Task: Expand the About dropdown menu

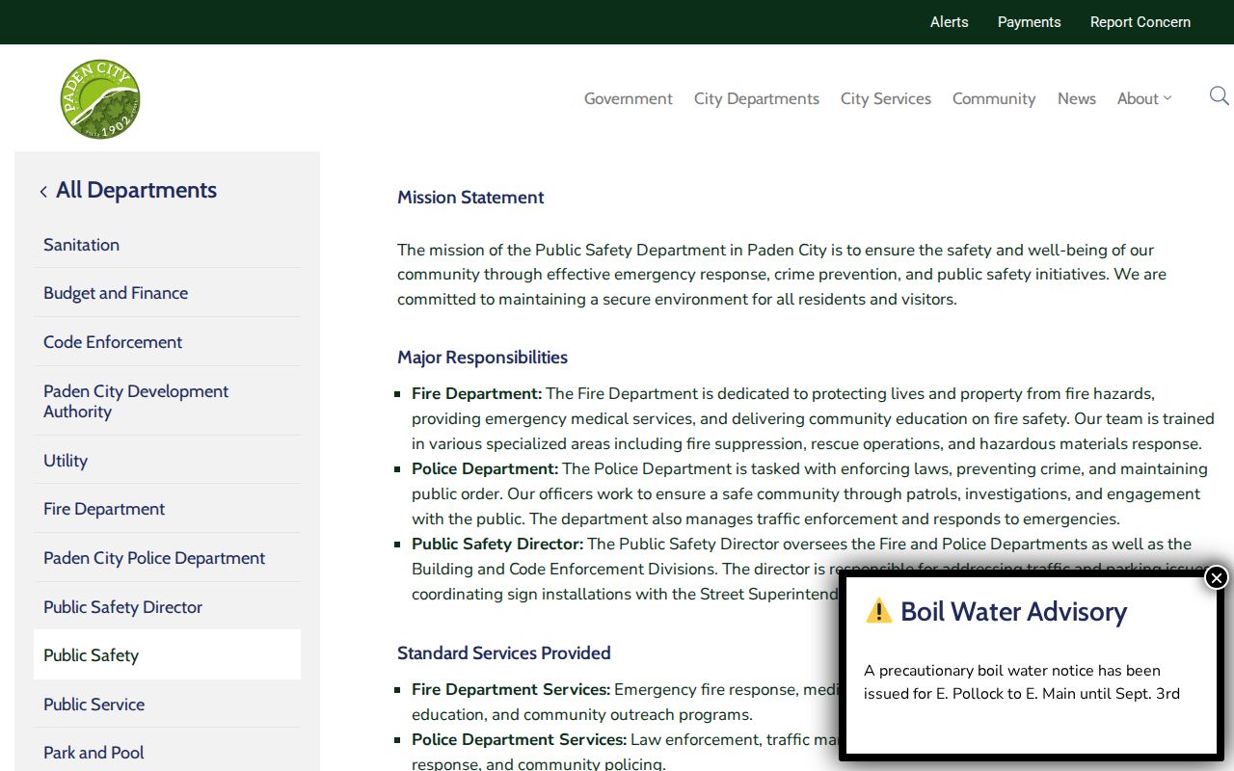Action: pos(1144,98)
